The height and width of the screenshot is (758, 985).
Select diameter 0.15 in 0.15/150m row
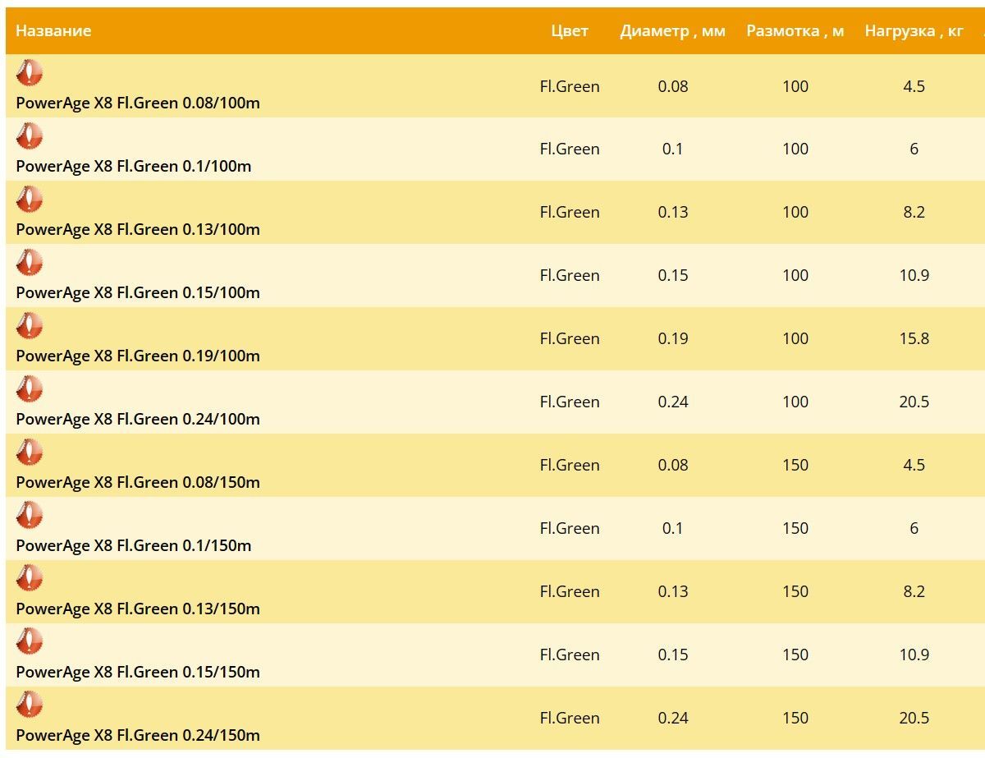tap(673, 655)
